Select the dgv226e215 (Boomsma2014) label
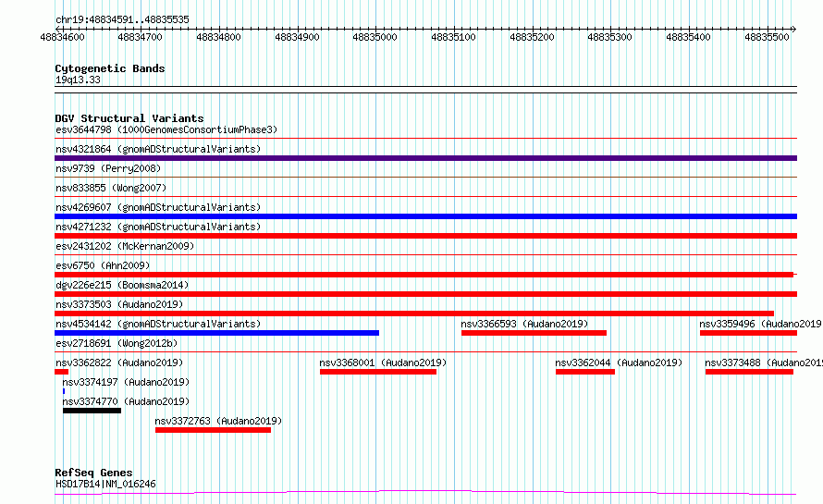This screenshot has height=504, width=823. [x=122, y=285]
